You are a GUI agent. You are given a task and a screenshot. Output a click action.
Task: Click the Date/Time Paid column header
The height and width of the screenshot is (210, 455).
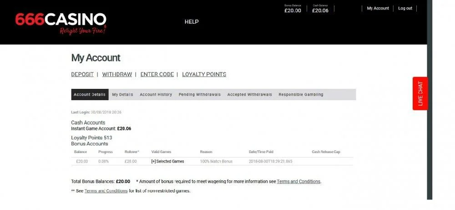[261, 152]
